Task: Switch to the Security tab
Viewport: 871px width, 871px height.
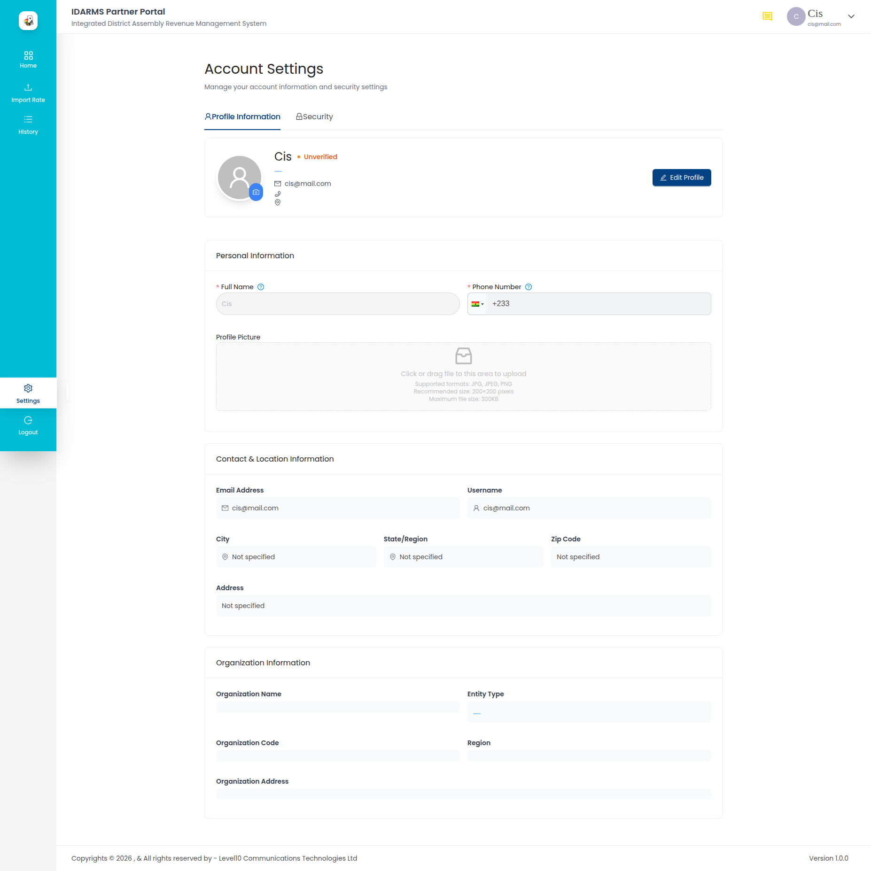Action: (314, 117)
